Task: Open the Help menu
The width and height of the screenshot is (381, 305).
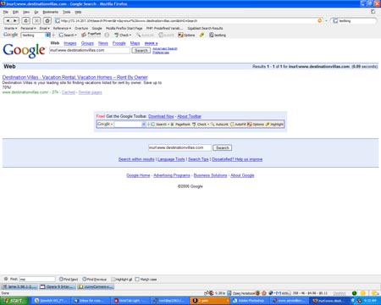Action: [x=78, y=12]
